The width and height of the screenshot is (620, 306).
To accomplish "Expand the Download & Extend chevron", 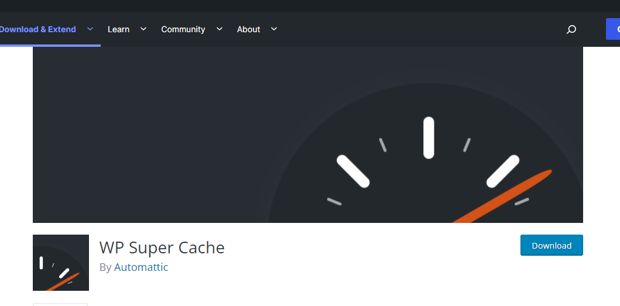I will tap(90, 29).
